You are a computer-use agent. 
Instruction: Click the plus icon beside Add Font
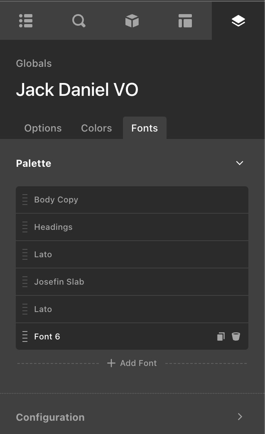click(x=111, y=363)
